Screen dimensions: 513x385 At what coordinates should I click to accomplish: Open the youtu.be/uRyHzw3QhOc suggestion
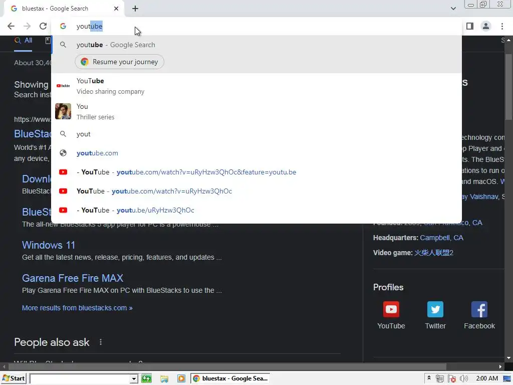coord(256,210)
